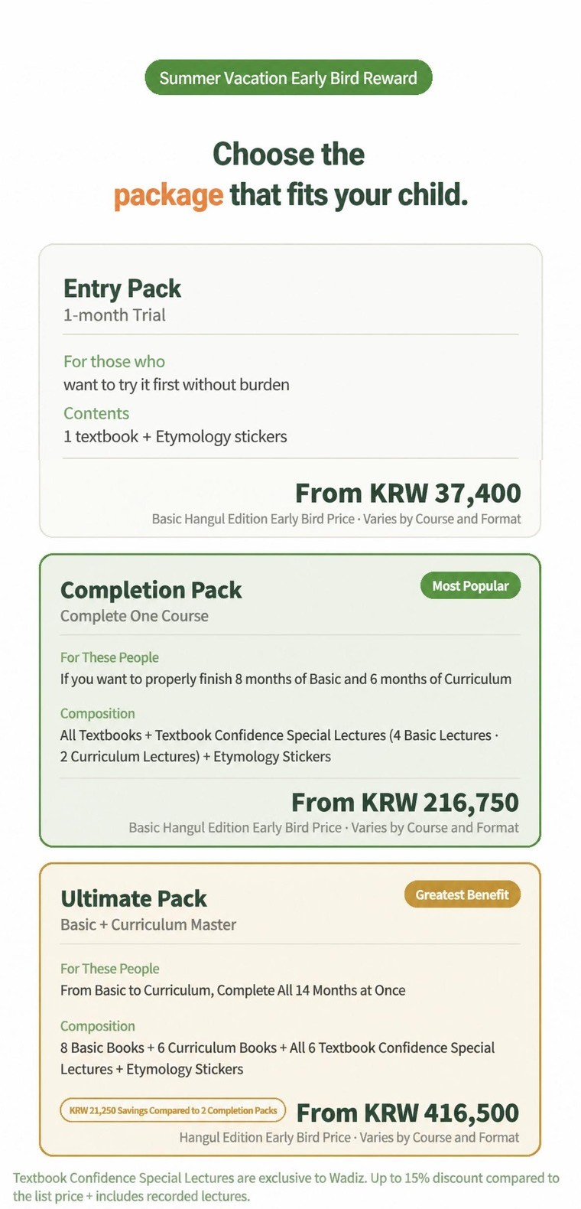This screenshot has height=1209, width=581.
Task: Click the 1-month Trial subtitle
Action: [115, 315]
